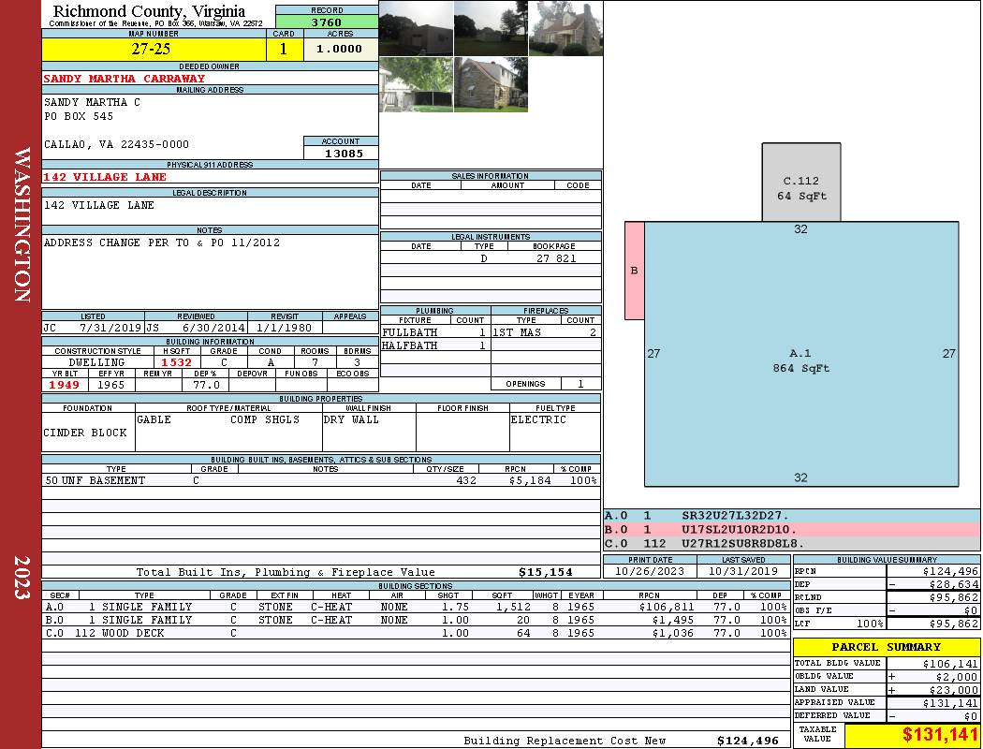Open the bottom-right stone house photo
The image size is (983, 749).
tap(491, 85)
